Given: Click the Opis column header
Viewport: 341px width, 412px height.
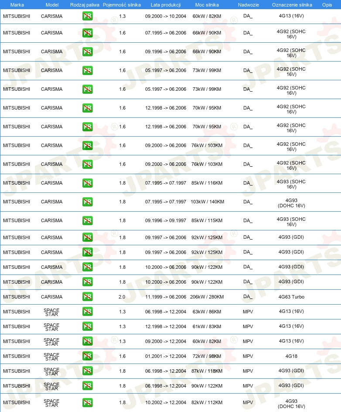Looking at the screenshot, I should 327,5.
